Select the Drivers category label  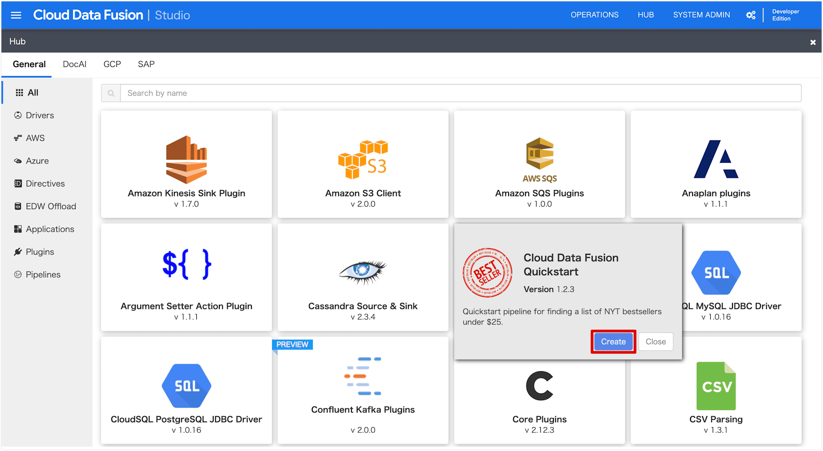point(40,115)
